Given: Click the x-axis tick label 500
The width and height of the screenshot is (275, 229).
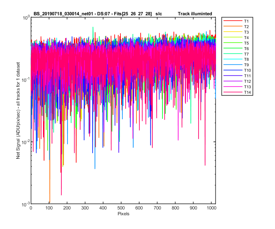Looking at the screenshot, I should [121, 208].
